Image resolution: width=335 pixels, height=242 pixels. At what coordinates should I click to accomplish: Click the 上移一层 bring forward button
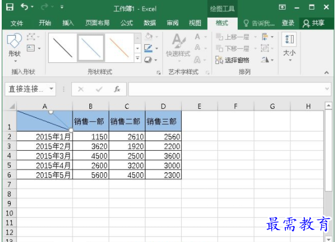pos(233,37)
